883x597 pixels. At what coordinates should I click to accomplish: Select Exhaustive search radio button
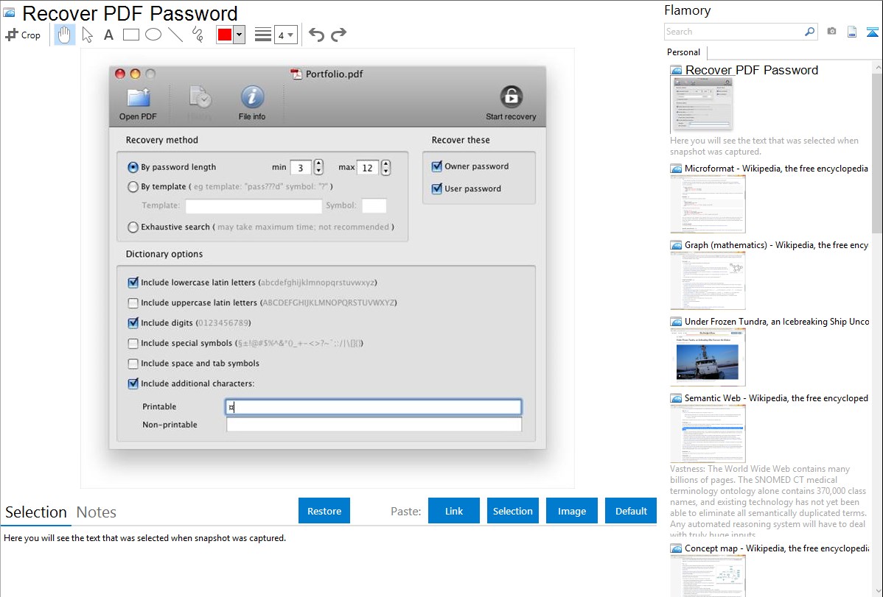pyautogui.click(x=133, y=227)
